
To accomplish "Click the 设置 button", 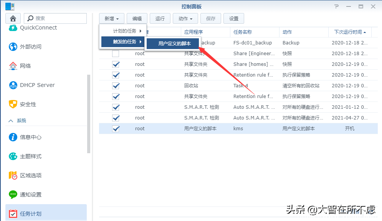I will pyautogui.click(x=234, y=18).
